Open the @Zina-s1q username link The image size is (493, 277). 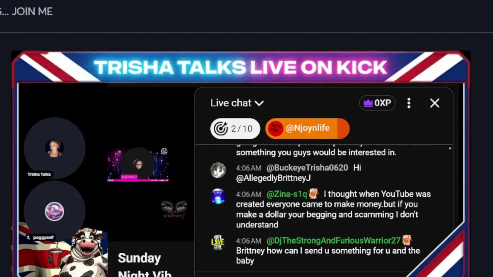(x=287, y=194)
